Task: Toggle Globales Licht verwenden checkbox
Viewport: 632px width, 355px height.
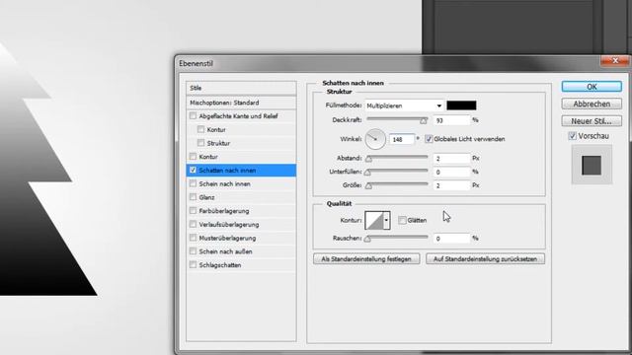Action: click(x=429, y=139)
